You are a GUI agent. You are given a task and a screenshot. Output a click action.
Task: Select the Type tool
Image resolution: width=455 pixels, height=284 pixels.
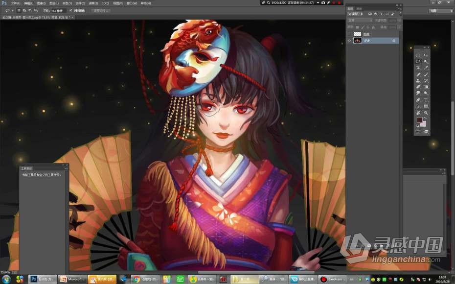(x=426, y=100)
